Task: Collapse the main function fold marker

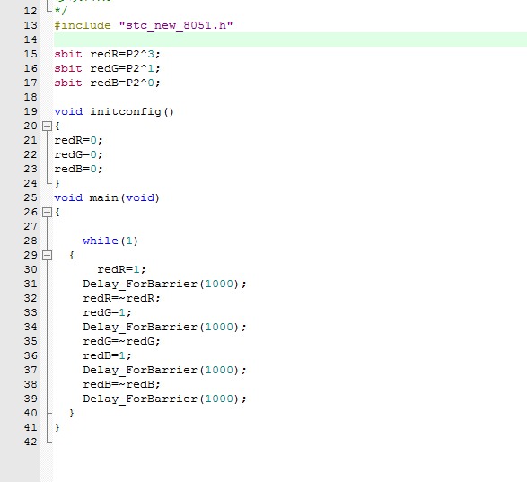Action: (47, 213)
